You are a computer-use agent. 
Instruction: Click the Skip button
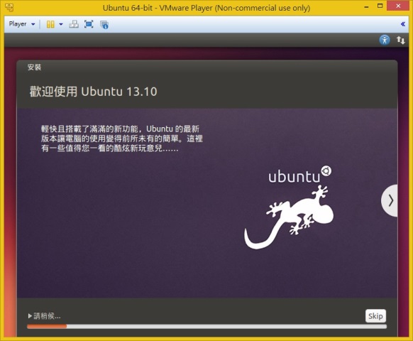pyautogui.click(x=375, y=315)
